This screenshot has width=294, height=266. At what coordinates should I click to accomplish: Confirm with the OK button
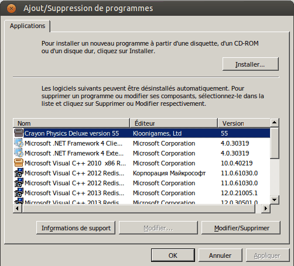[173, 255]
